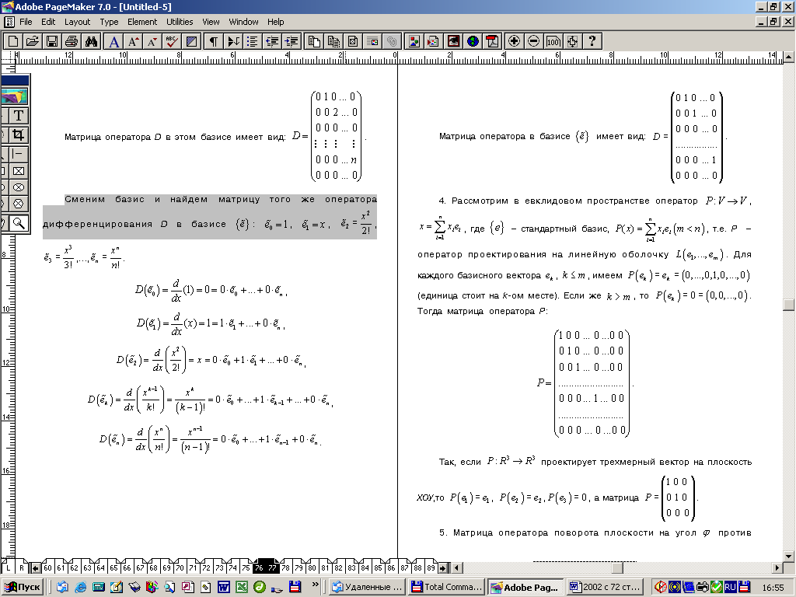Click the Frame Options icon

[x=353, y=41]
